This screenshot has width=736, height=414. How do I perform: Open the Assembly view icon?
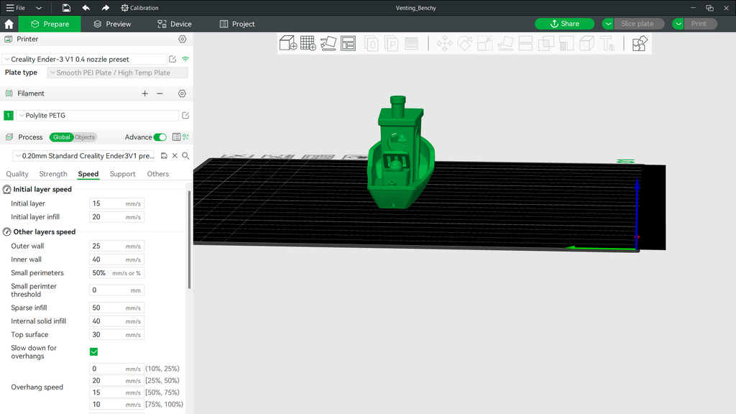click(639, 44)
